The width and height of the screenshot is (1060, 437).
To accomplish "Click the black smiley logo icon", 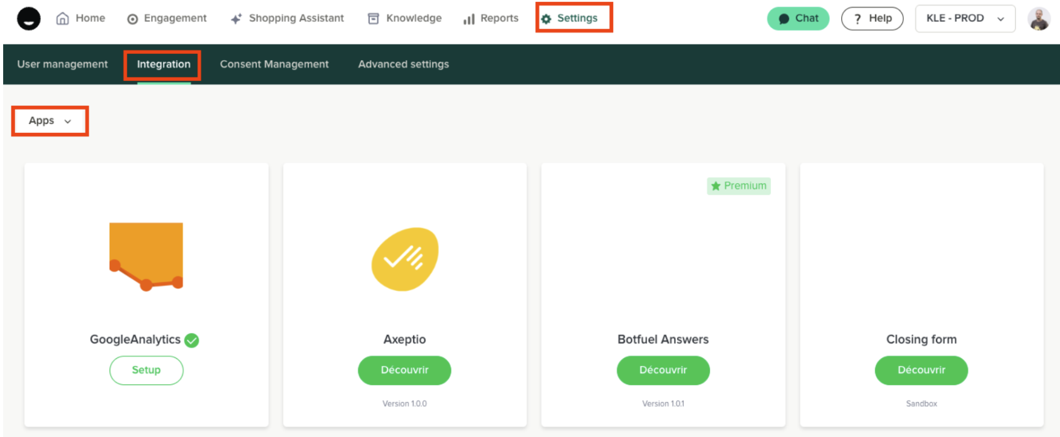I will click(x=28, y=19).
